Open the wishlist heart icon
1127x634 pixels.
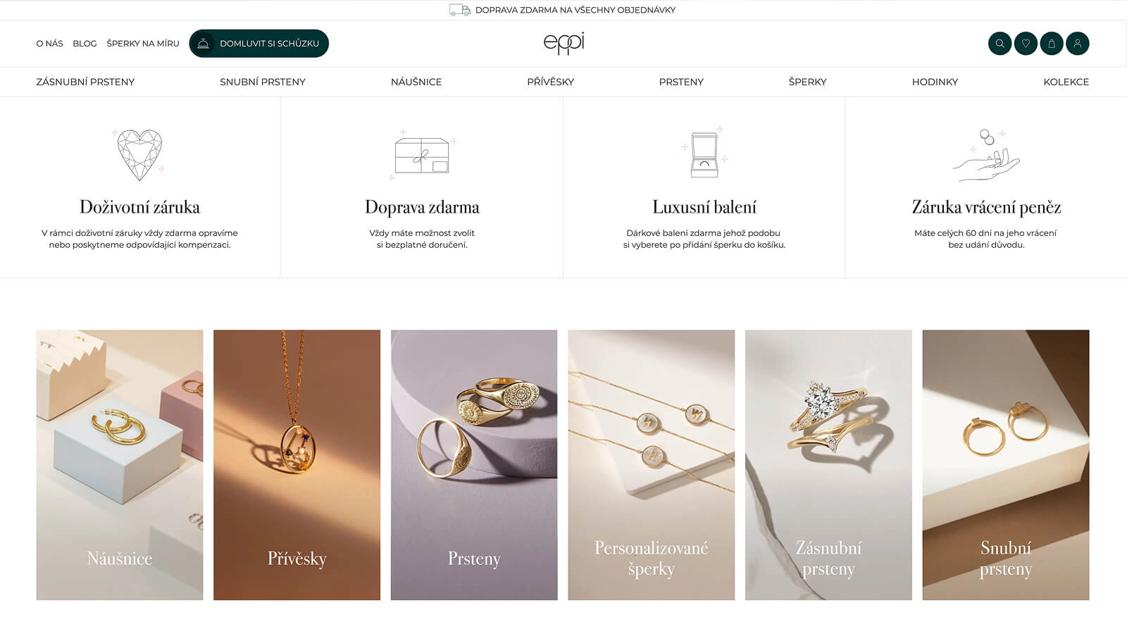click(x=1026, y=44)
